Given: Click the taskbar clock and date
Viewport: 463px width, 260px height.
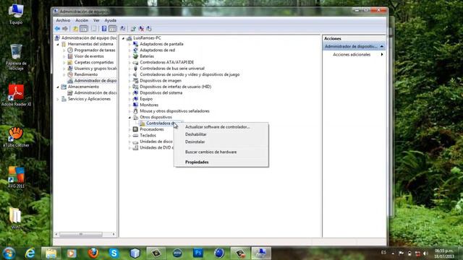Looking at the screenshot, I should click(443, 253).
